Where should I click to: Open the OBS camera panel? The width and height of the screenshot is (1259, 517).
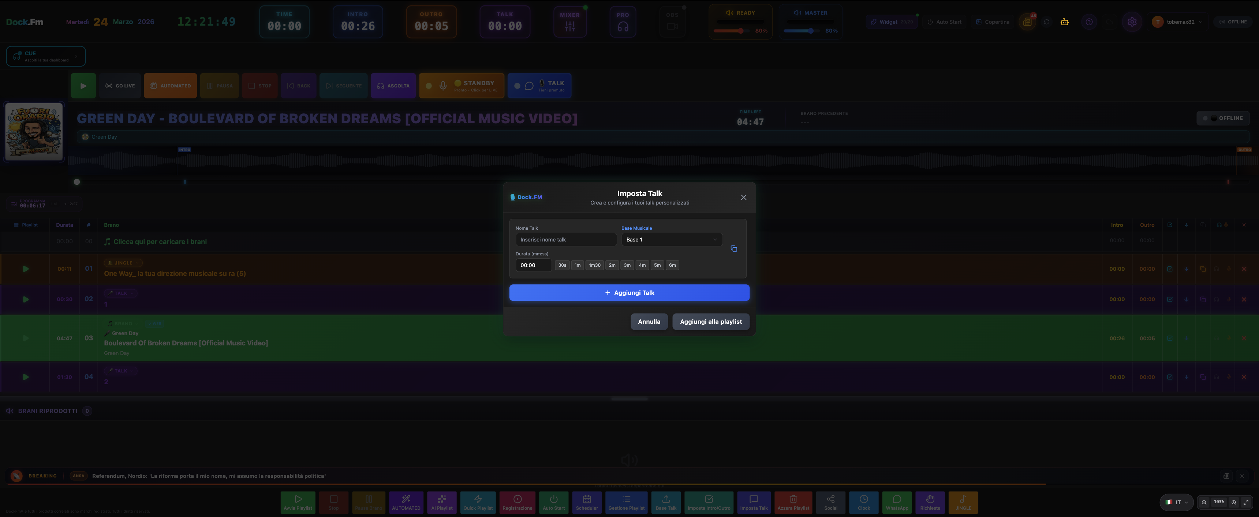pyautogui.click(x=673, y=22)
